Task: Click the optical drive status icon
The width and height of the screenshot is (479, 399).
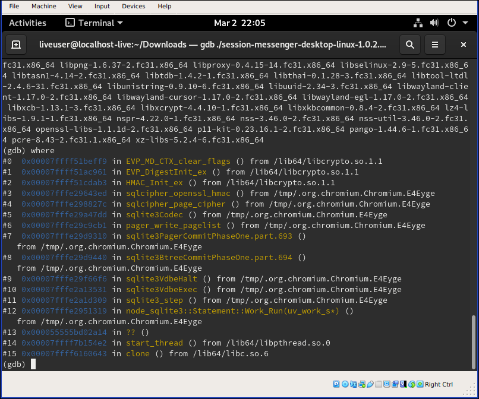Action: (346, 384)
